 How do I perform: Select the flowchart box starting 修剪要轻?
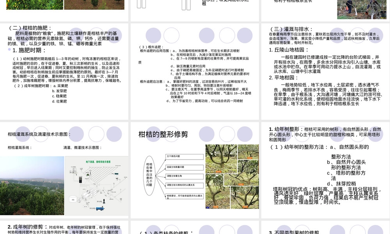tap(184, 197)
